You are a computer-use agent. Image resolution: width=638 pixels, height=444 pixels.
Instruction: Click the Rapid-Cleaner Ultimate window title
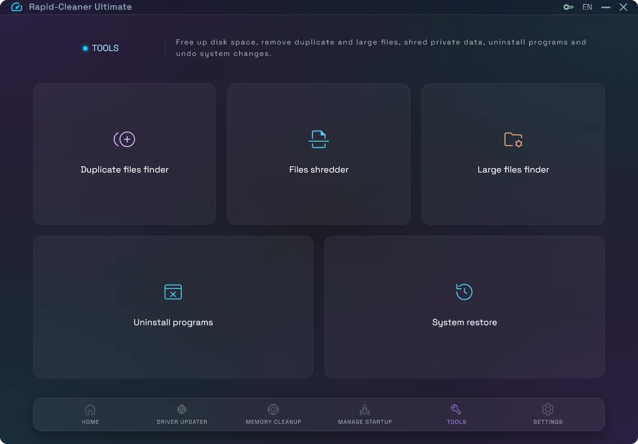pyautogui.click(x=80, y=7)
